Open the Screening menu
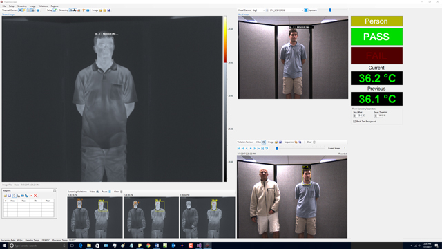Image resolution: width=442 pixels, height=249 pixels. tap(21, 6)
